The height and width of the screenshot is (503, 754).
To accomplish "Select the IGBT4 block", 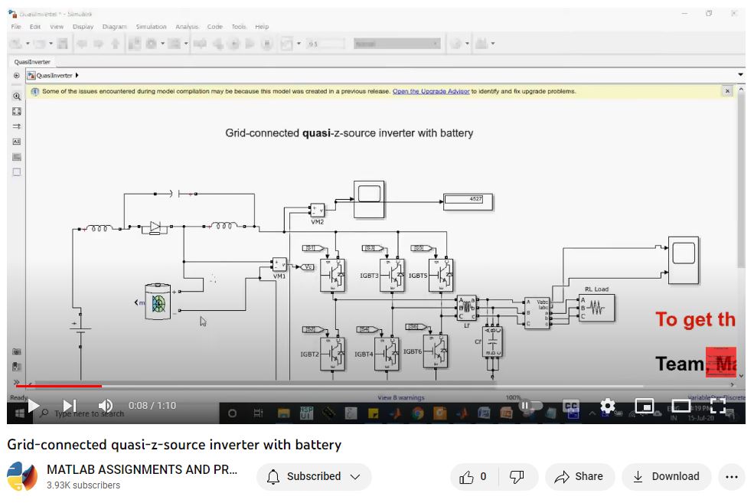I will pyautogui.click(x=387, y=354).
